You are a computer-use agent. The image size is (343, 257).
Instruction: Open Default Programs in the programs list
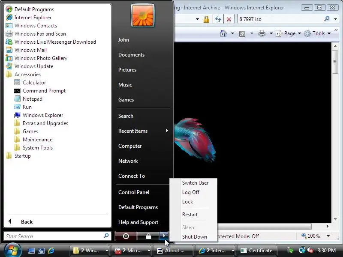[30, 9]
